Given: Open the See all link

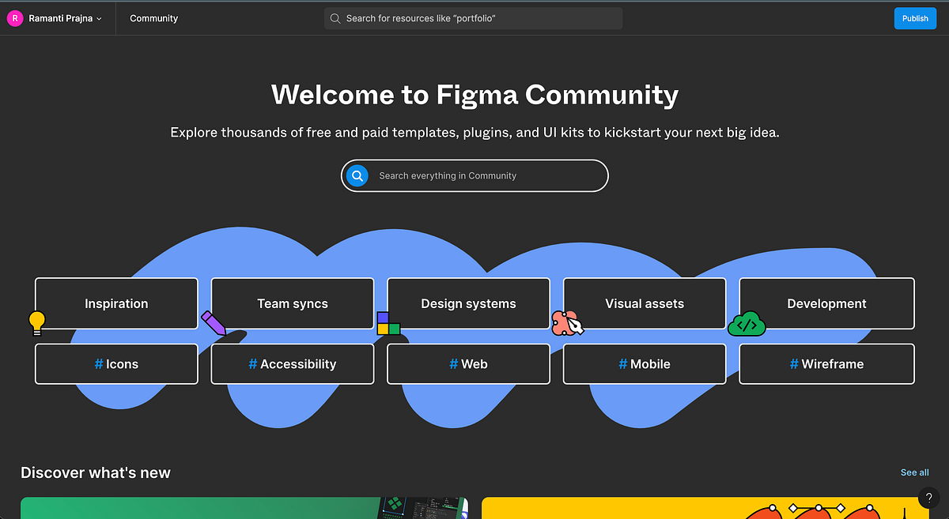Looking at the screenshot, I should tap(914, 472).
